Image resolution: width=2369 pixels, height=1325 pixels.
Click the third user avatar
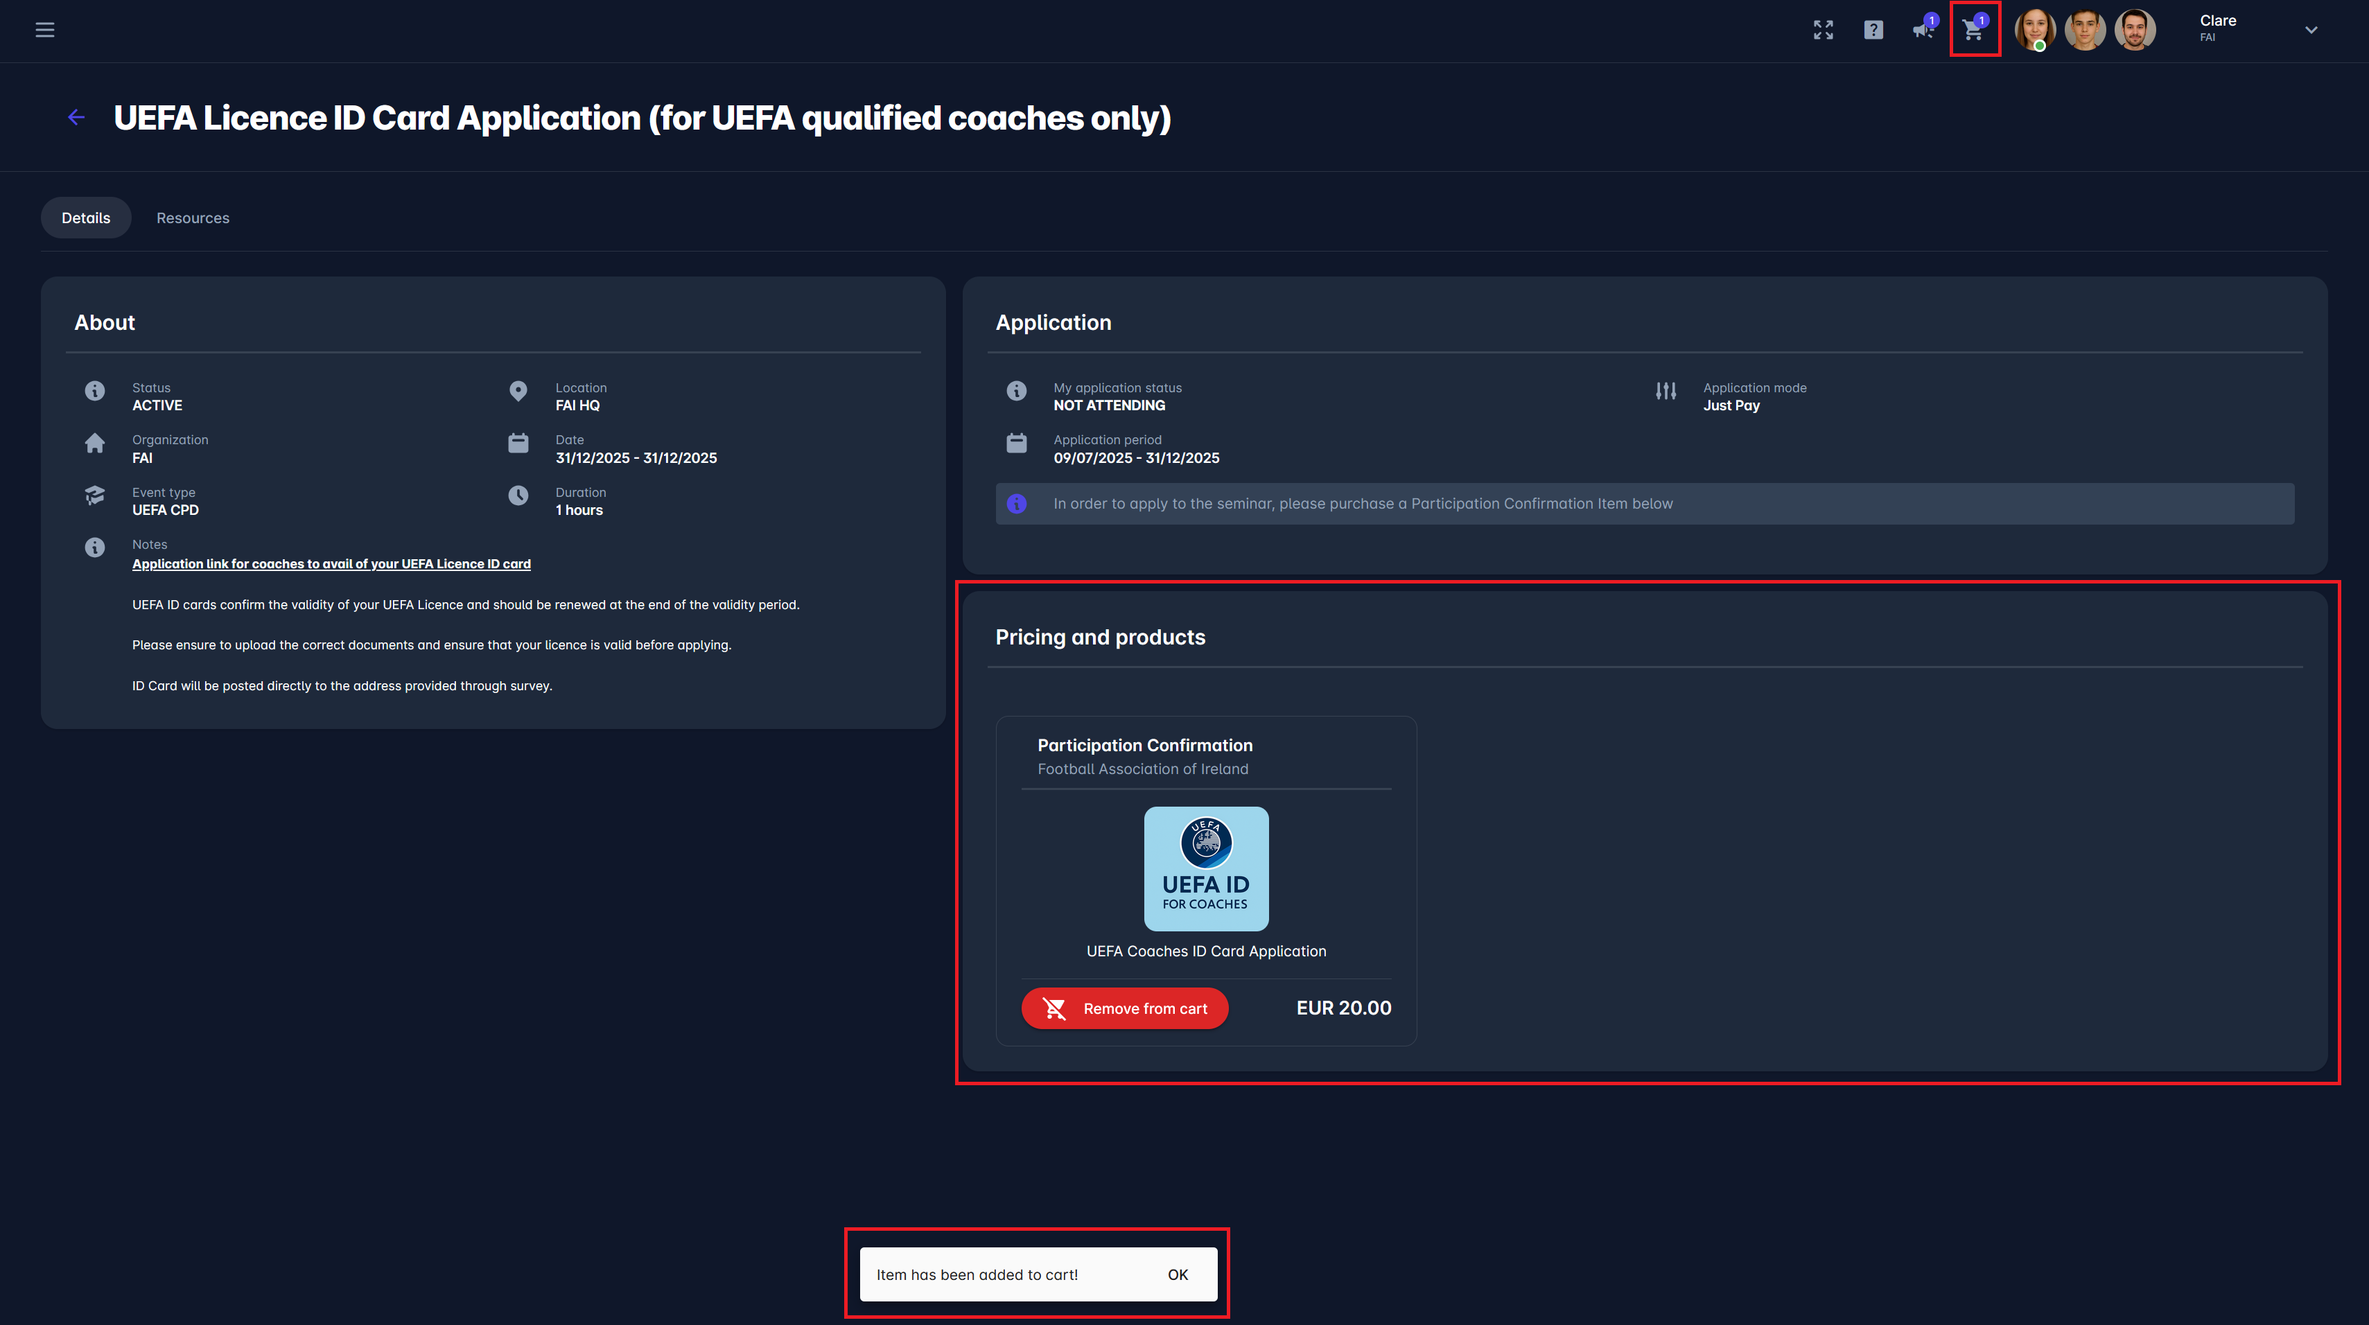click(x=2135, y=29)
